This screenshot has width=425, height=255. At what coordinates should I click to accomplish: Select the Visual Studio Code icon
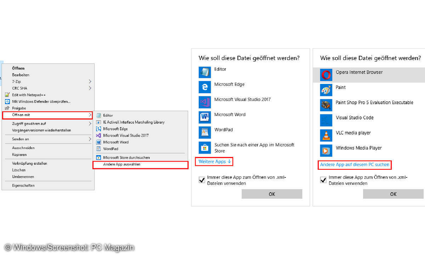point(326,120)
